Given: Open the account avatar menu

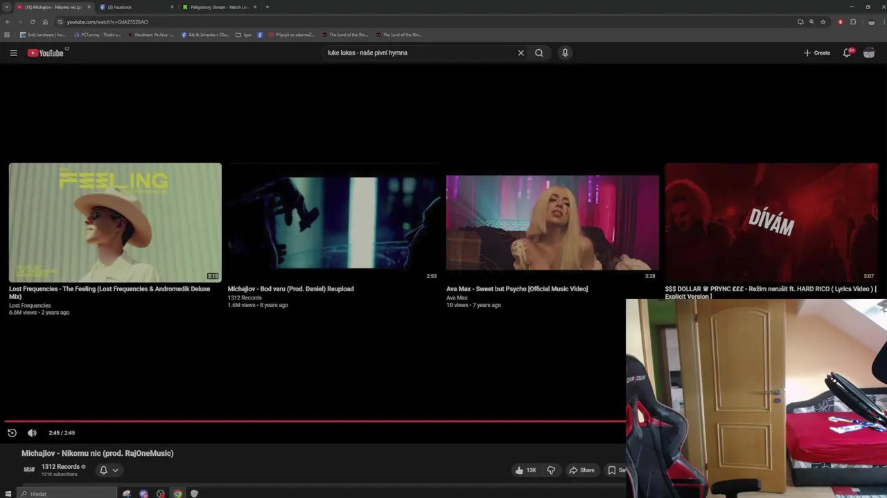Looking at the screenshot, I should point(869,53).
